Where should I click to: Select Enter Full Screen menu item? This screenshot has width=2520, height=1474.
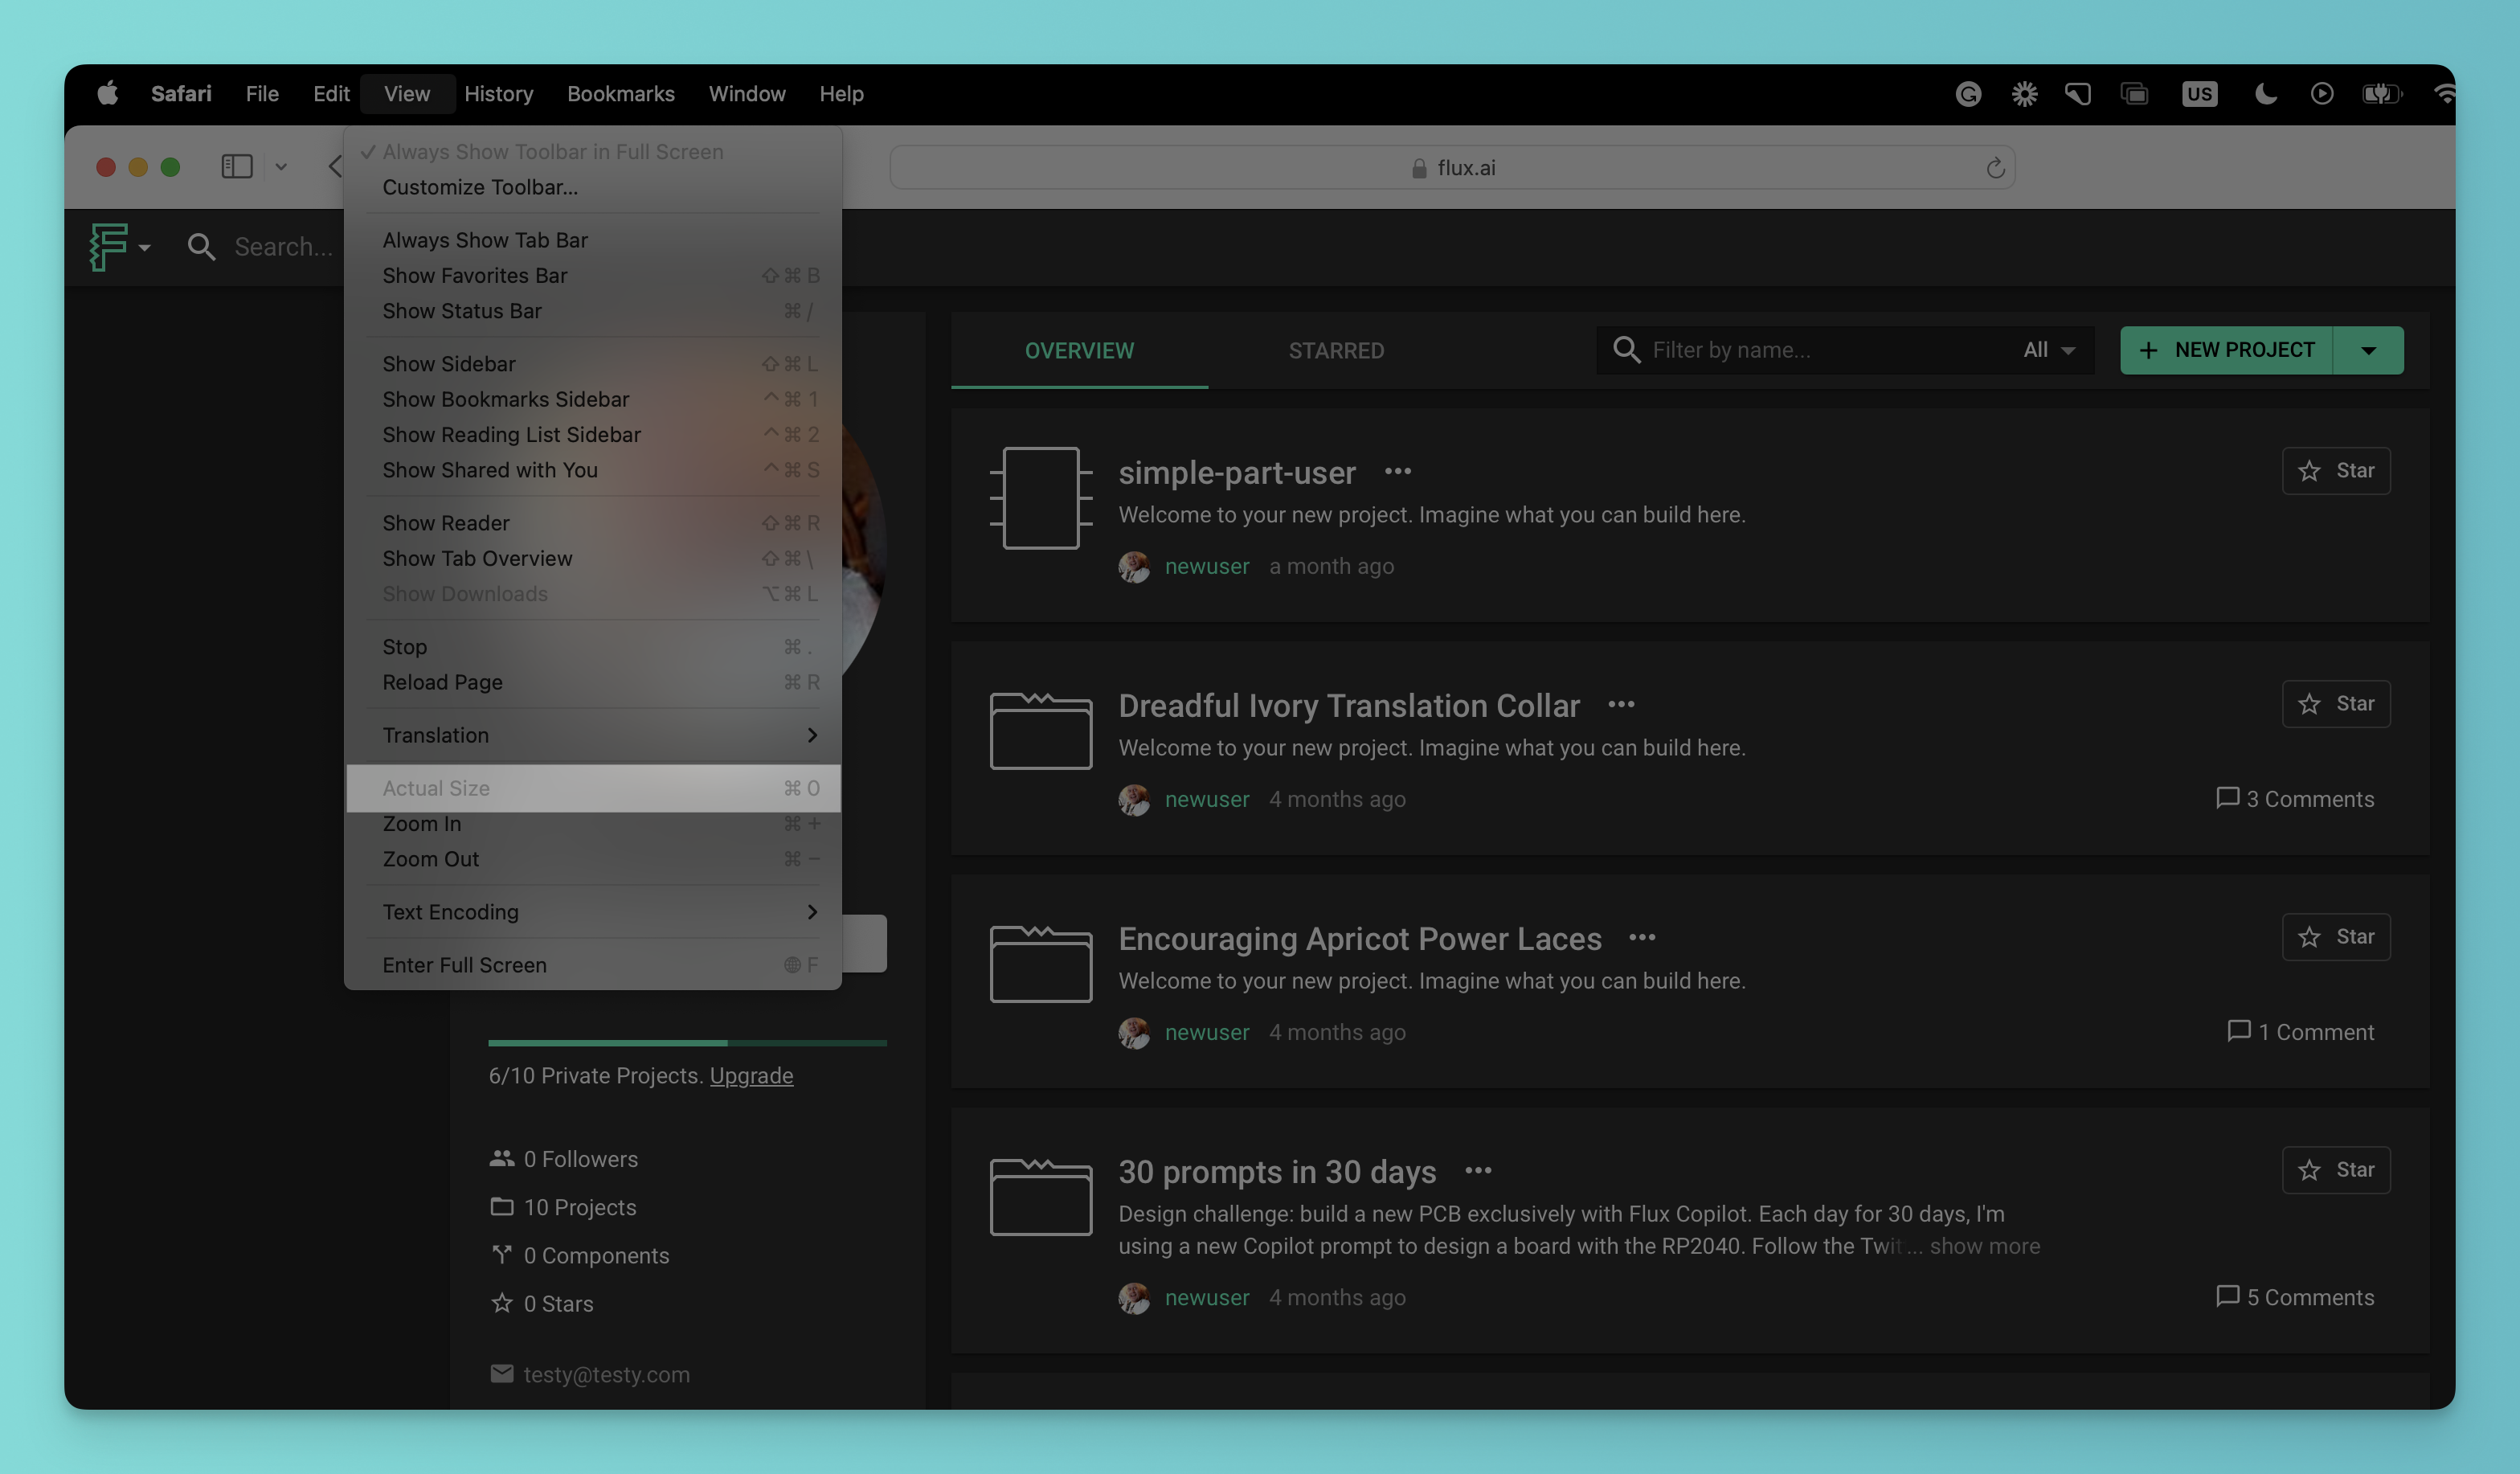tap(592, 965)
